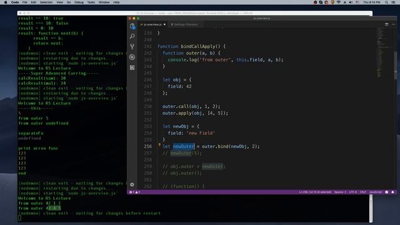
Task: Open the File menu
Action: point(25,2)
